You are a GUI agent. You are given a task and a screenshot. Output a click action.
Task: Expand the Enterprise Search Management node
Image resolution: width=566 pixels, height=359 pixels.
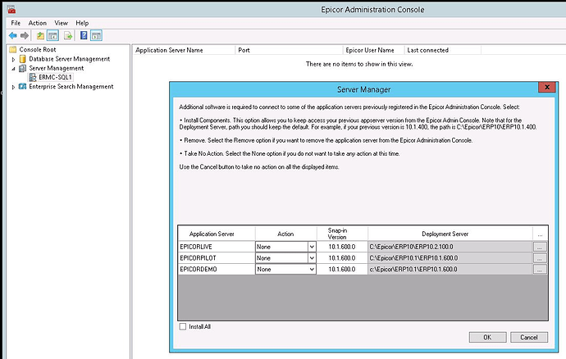13,87
